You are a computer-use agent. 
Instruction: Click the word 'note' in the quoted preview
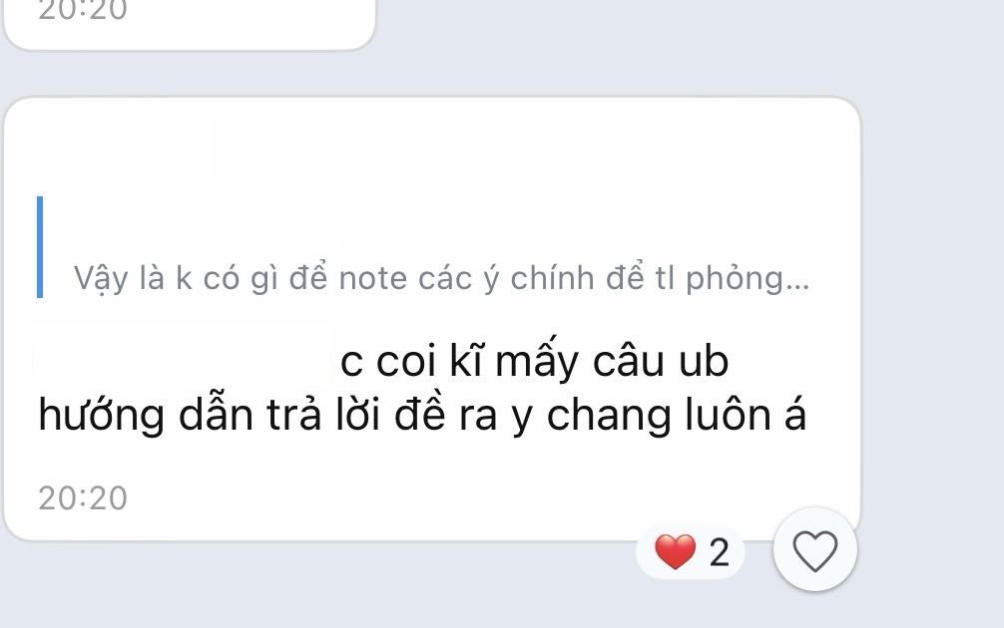pos(372,279)
